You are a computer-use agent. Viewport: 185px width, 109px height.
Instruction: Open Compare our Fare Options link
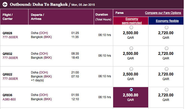point(163,13)
